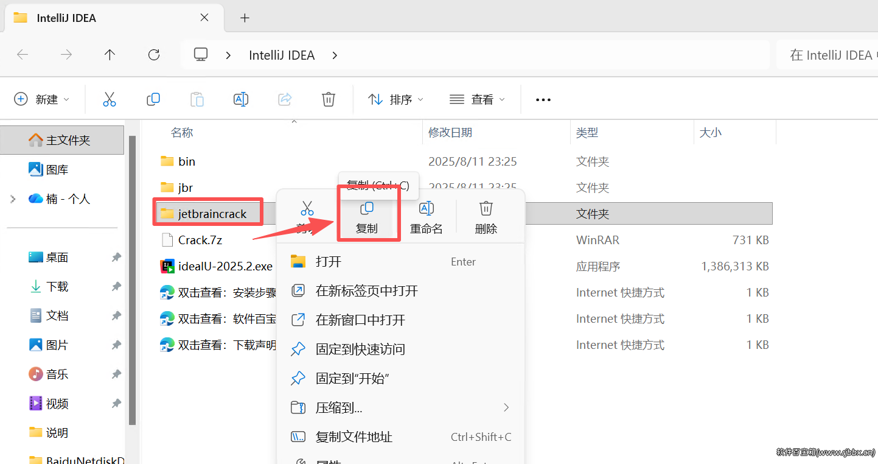Close the IntelliJ IDEA tab
The image size is (878, 464).
(204, 18)
